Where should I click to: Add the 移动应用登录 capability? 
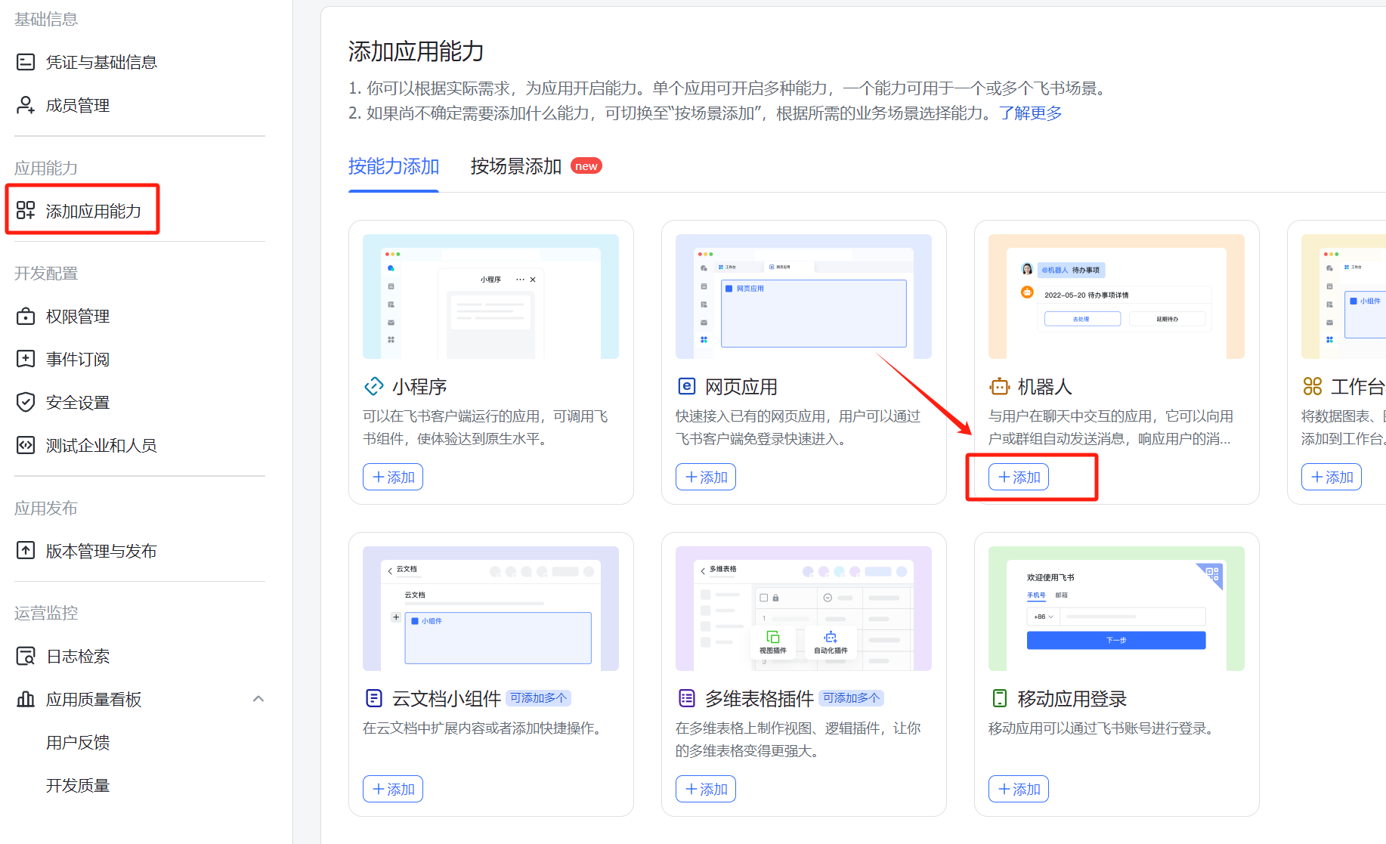point(1019,789)
